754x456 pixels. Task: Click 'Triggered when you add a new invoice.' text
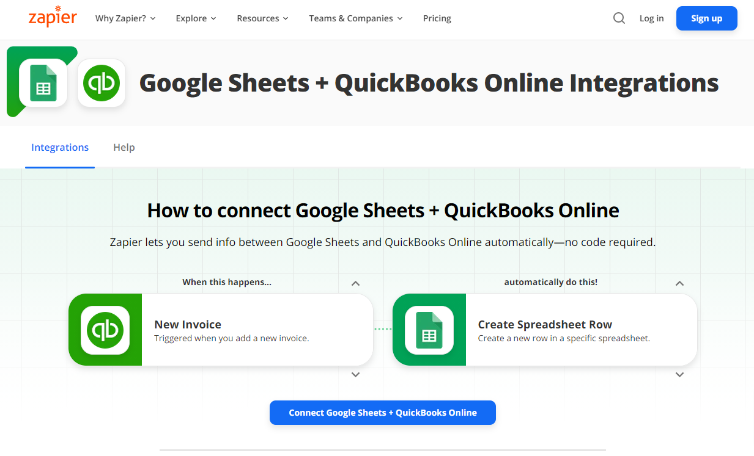tap(232, 338)
